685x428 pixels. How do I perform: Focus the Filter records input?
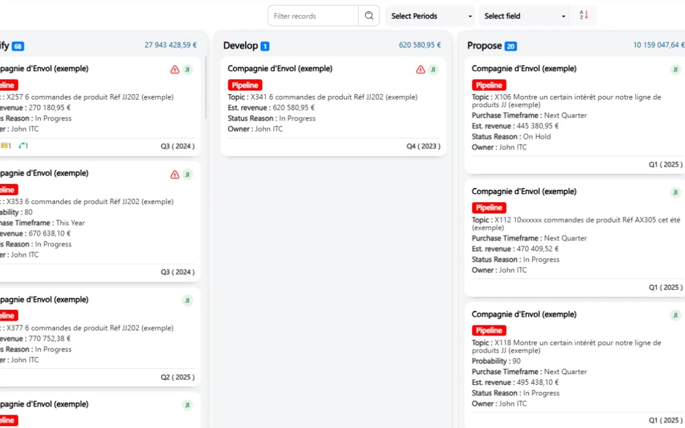313,16
